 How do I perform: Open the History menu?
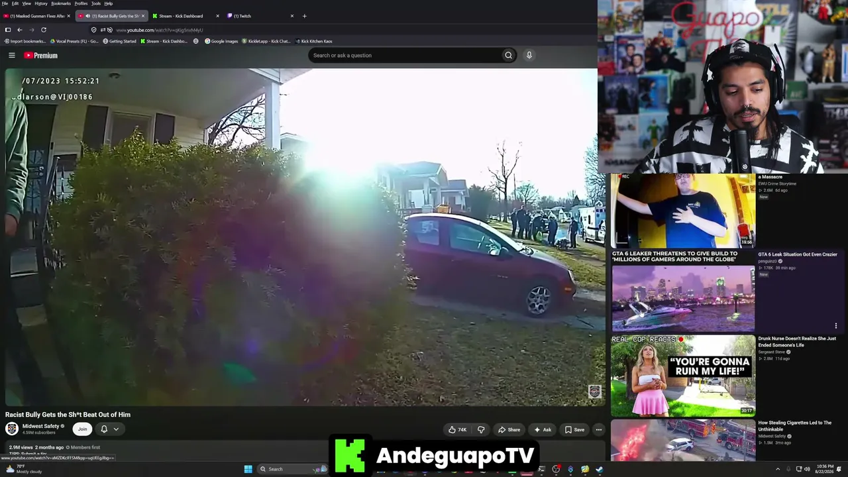click(x=41, y=3)
